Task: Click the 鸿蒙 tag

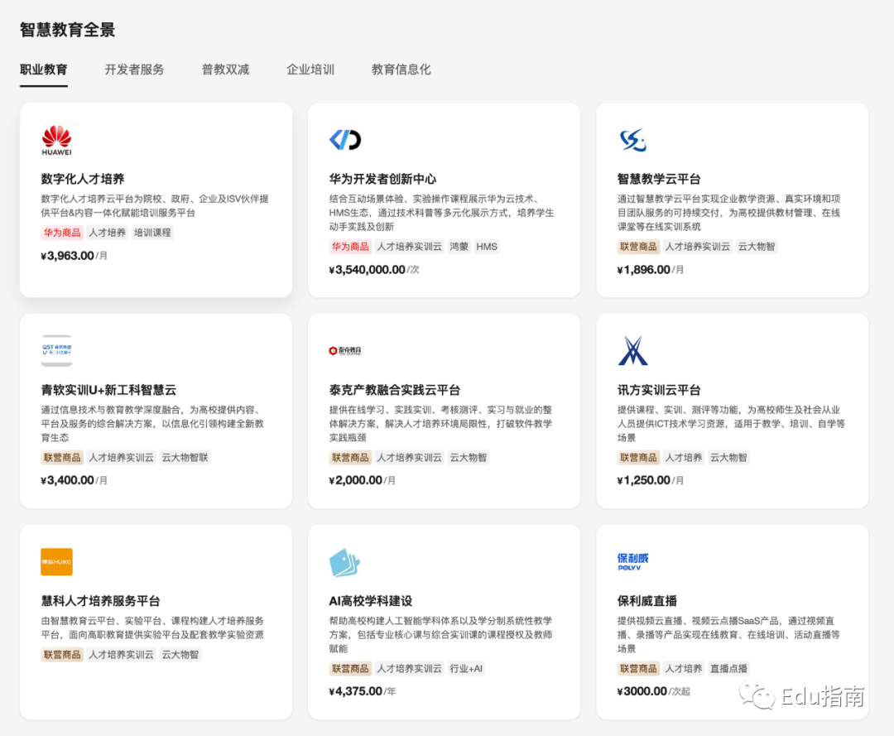Action: (459, 247)
